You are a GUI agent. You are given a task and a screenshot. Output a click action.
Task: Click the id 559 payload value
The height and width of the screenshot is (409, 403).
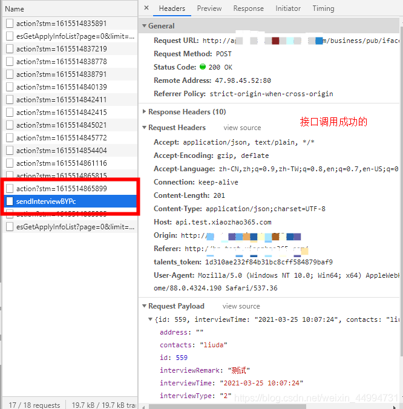pos(182,358)
